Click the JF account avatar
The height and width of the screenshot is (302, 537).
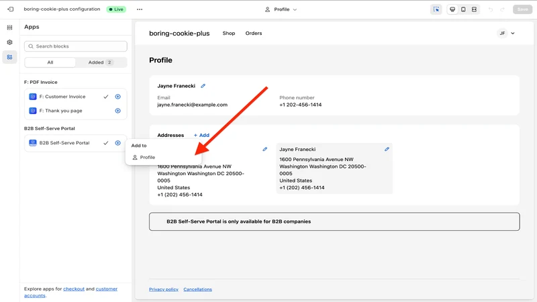pos(502,33)
